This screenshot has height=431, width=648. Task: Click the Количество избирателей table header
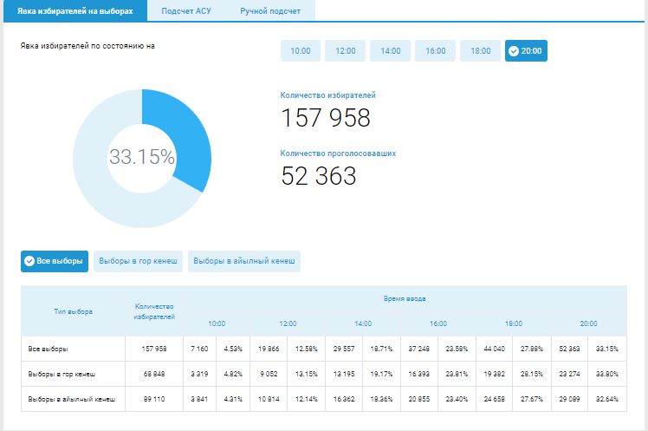tap(156, 311)
